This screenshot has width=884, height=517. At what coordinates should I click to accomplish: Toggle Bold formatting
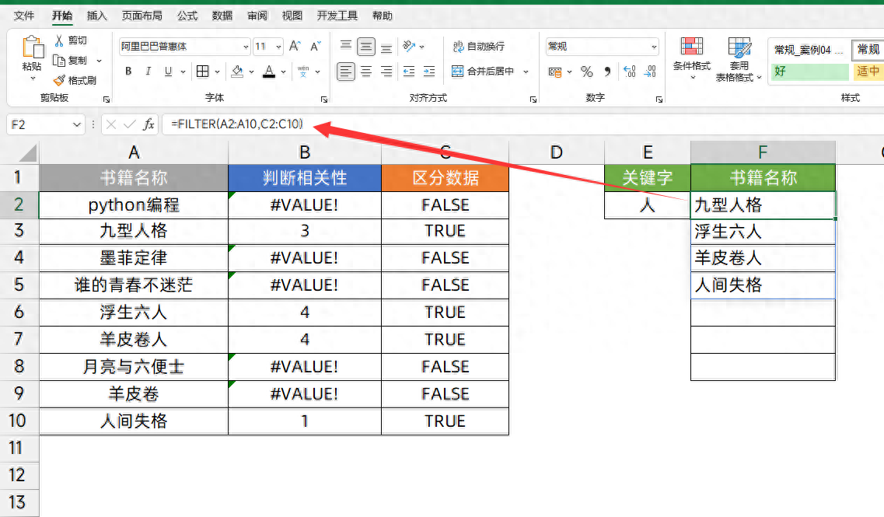coord(128,71)
